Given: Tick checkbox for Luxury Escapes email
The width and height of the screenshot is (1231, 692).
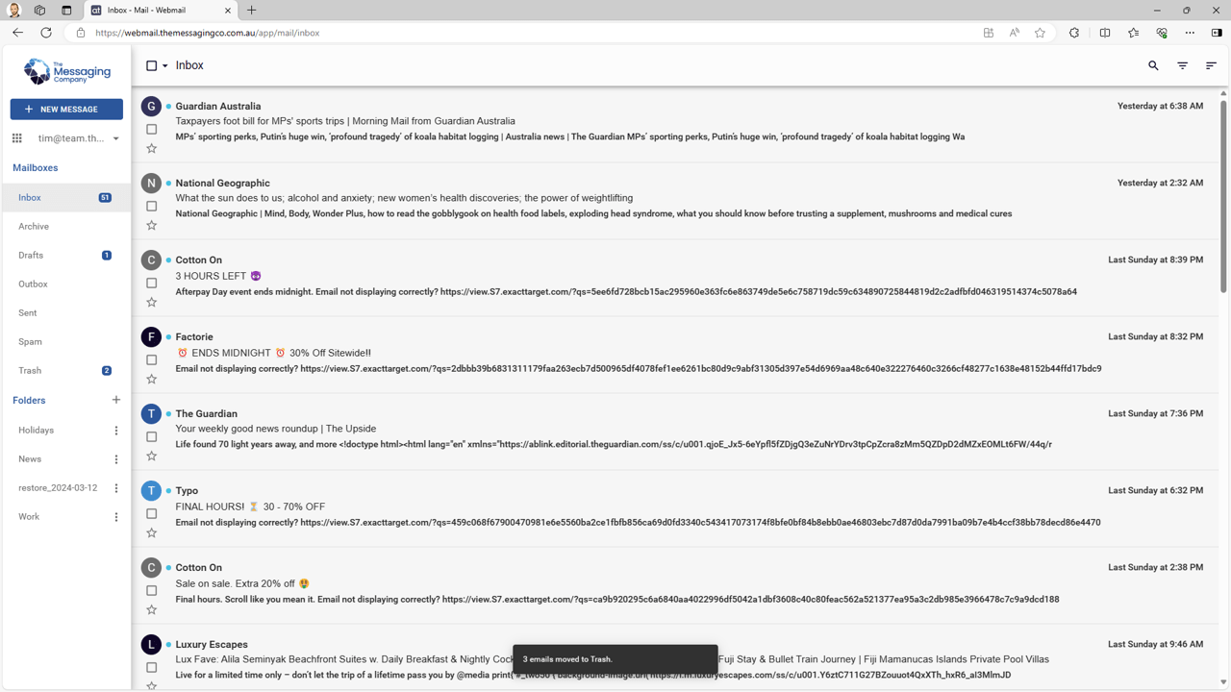Looking at the screenshot, I should tap(151, 667).
